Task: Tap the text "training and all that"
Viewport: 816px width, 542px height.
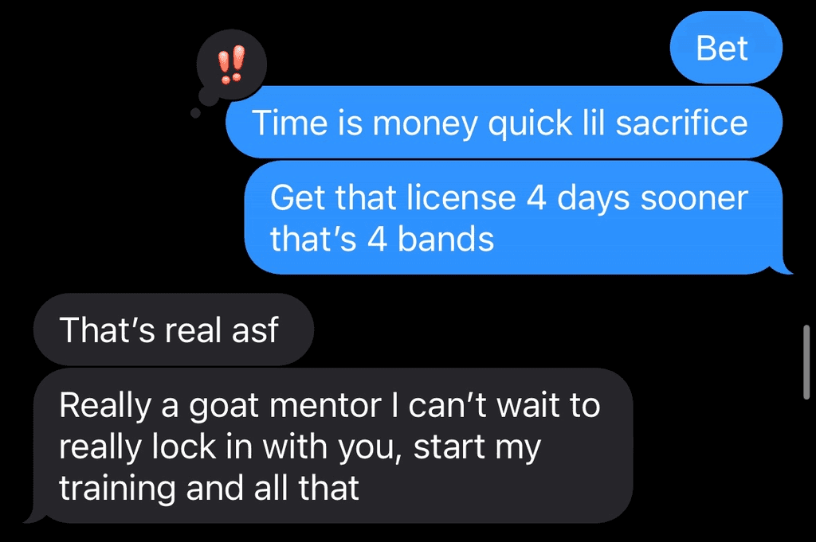Action: point(209,488)
